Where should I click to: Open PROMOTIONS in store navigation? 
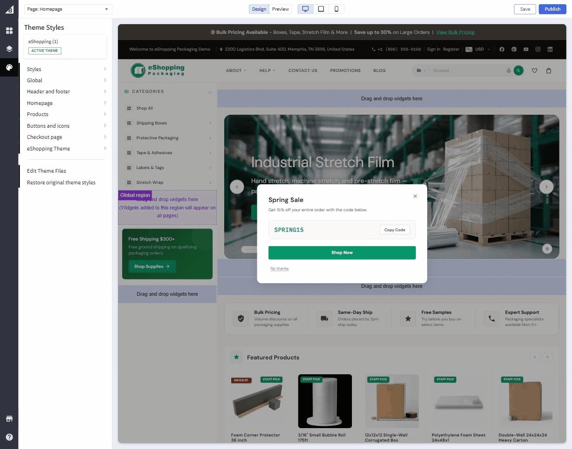(x=345, y=71)
